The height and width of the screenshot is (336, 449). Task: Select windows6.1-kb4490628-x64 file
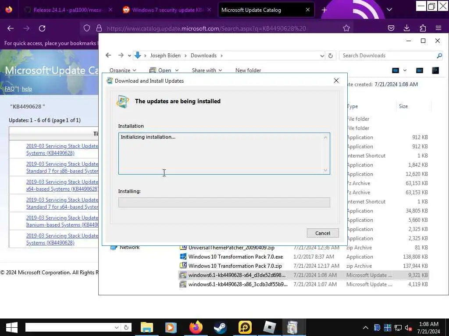click(303, 275)
